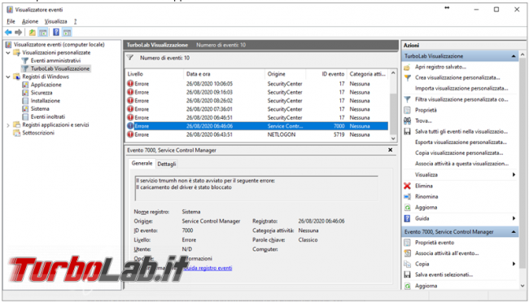Click the Applicazione log icon in tree
This screenshot has width=529, height=303.
pyautogui.click(x=25, y=85)
